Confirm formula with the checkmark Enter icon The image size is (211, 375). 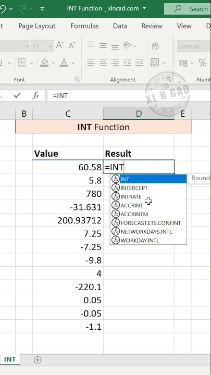click(x=17, y=96)
